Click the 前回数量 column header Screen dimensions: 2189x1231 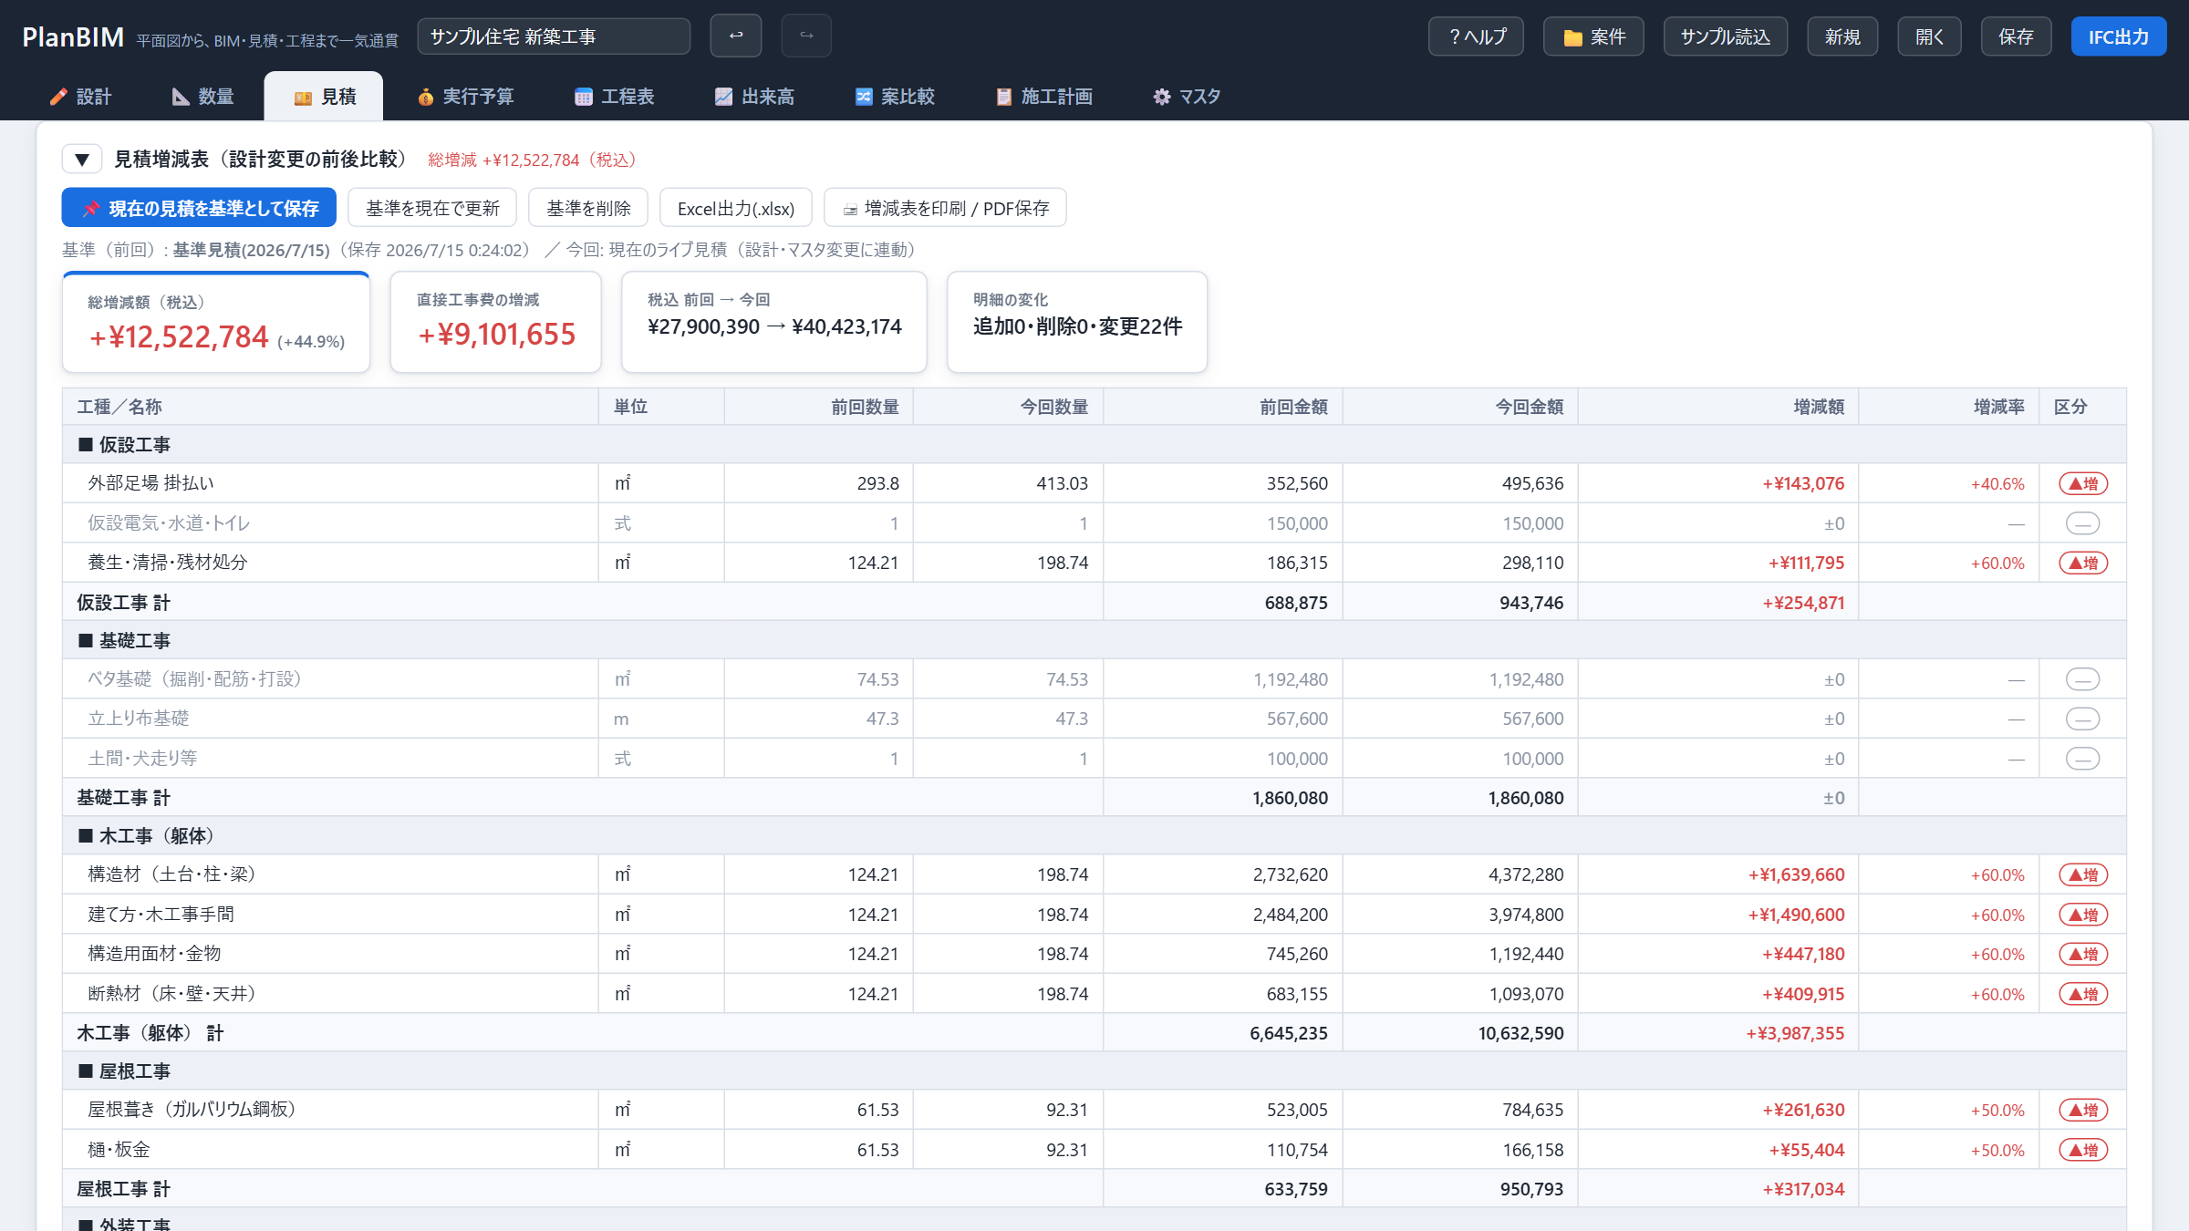[819, 407]
